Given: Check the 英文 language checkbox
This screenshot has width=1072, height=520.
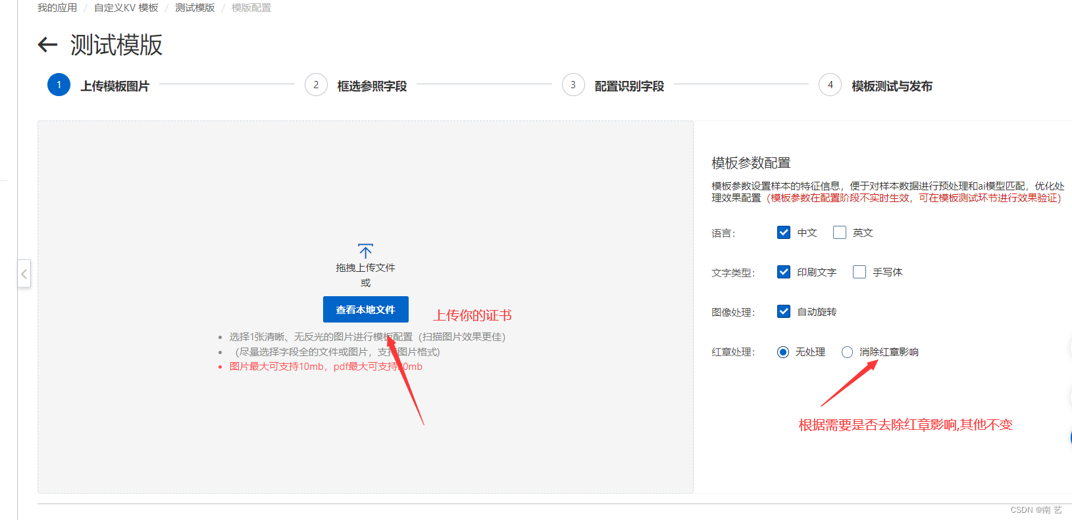Looking at the screenshot, I should click(840, 232).
